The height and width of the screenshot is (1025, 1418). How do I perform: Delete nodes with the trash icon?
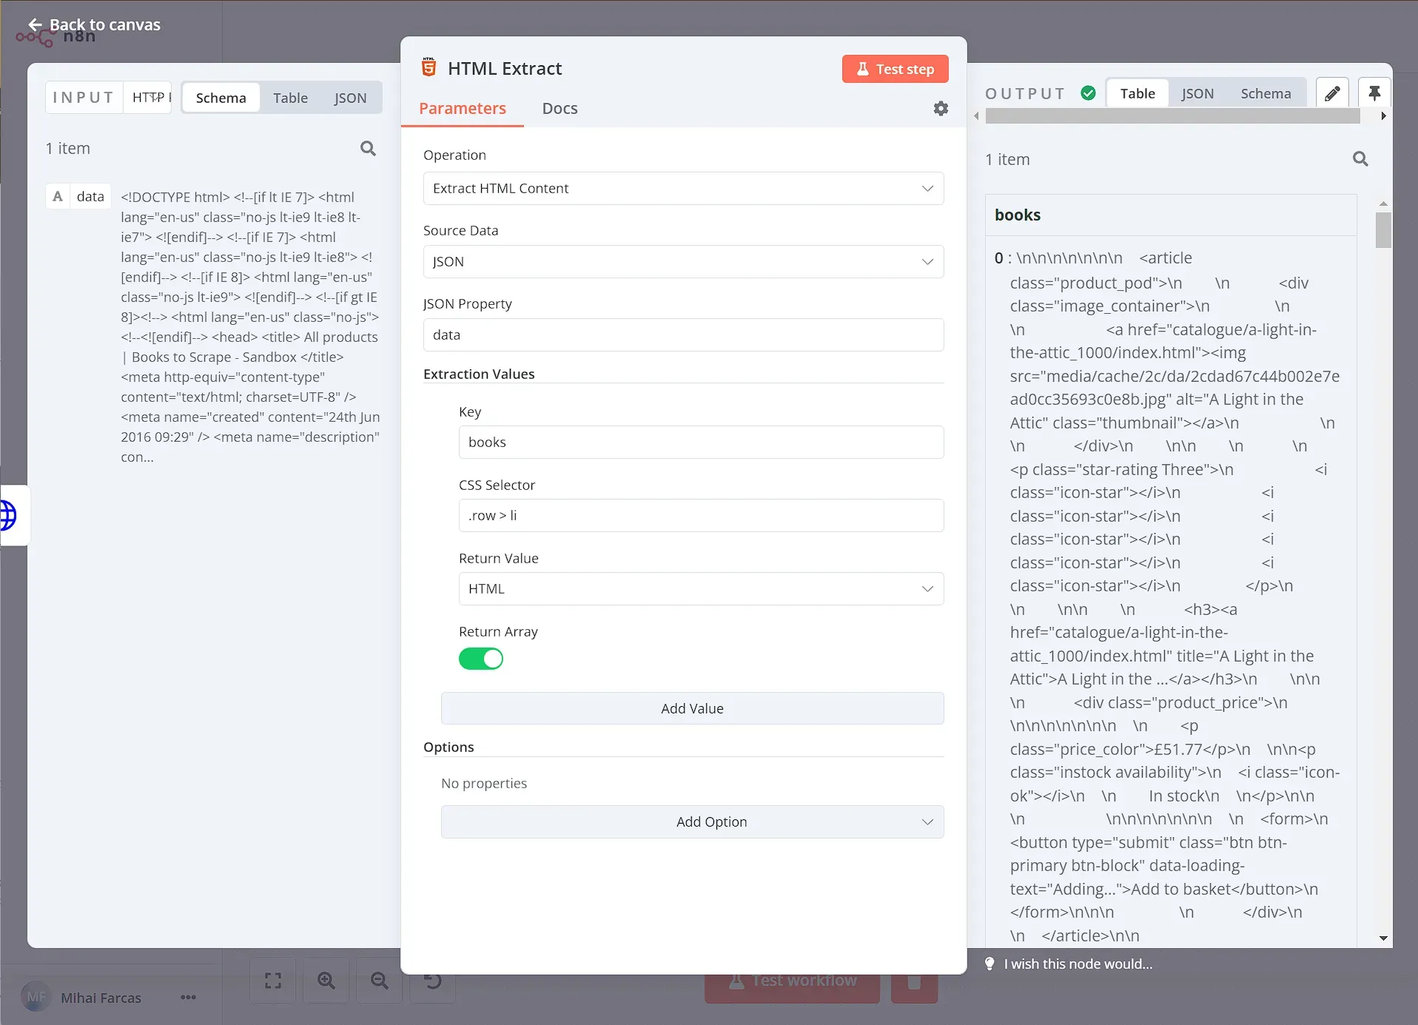pyautogui.click(x=913, y=984)
